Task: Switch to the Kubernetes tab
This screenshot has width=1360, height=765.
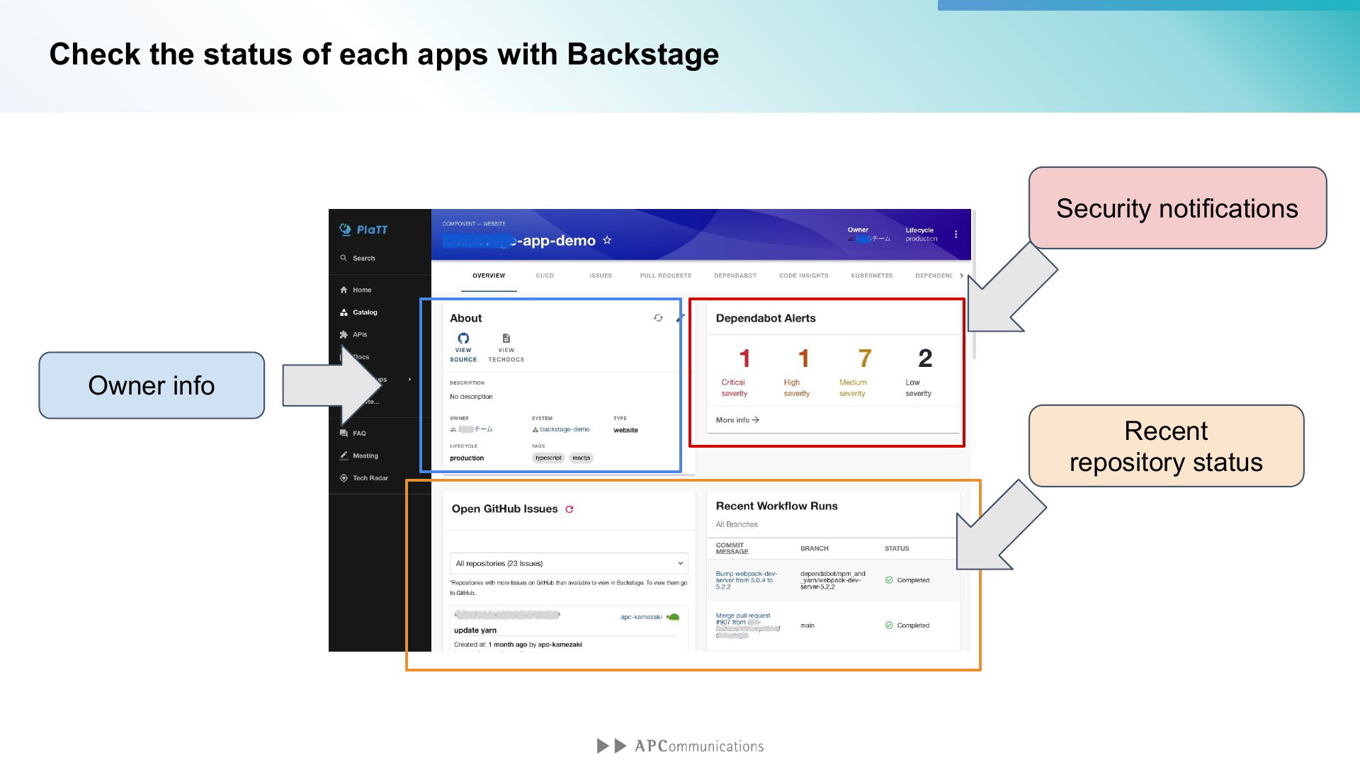Action: click(872, 276)
